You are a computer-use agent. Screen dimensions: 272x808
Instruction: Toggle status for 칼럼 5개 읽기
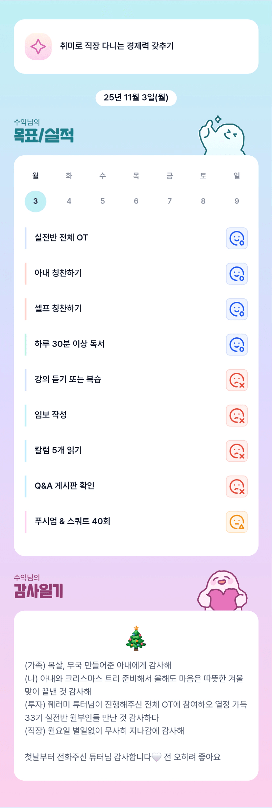click(x=236, y=451)
